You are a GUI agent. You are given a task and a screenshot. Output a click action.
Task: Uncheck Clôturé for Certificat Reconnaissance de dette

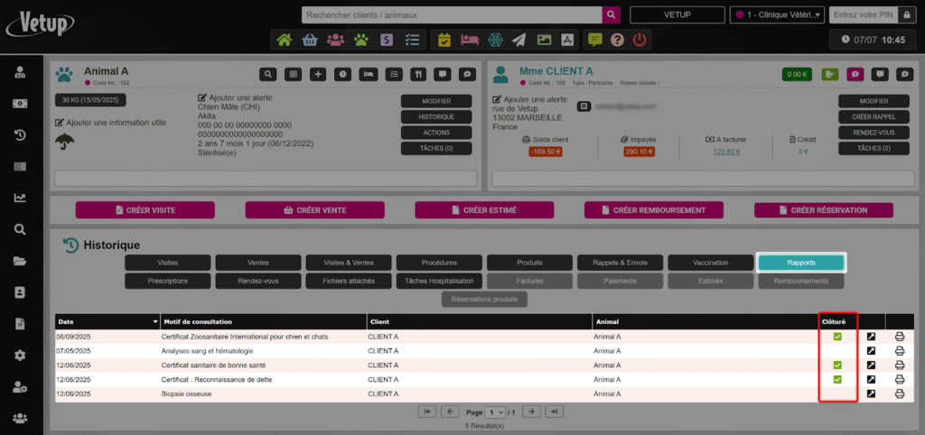[837, 380]
